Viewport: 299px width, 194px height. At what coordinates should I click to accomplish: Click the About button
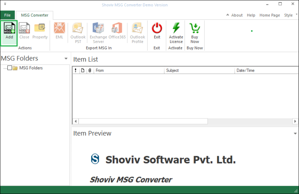pos(235,15)
